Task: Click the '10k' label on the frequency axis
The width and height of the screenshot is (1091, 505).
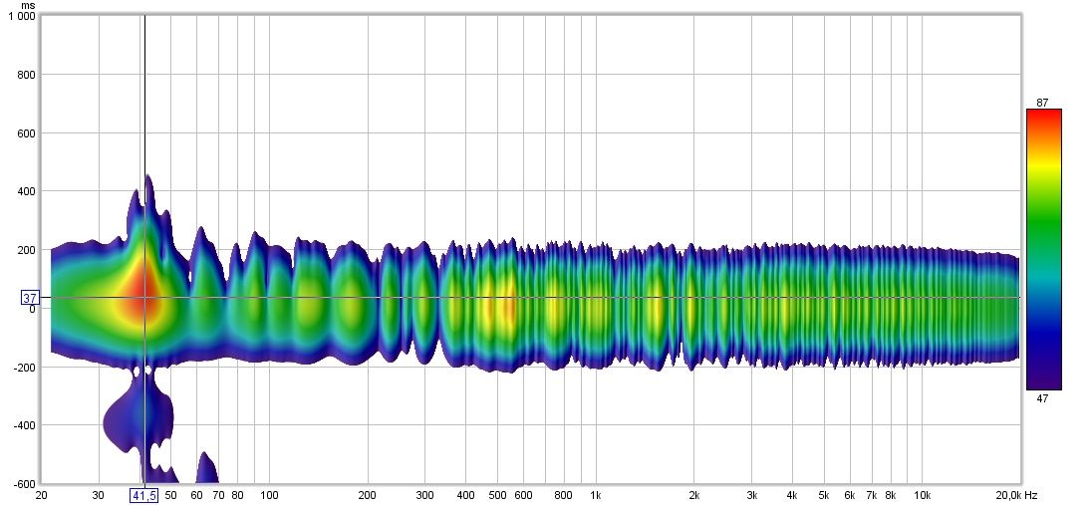Action: tap(922, 495)
